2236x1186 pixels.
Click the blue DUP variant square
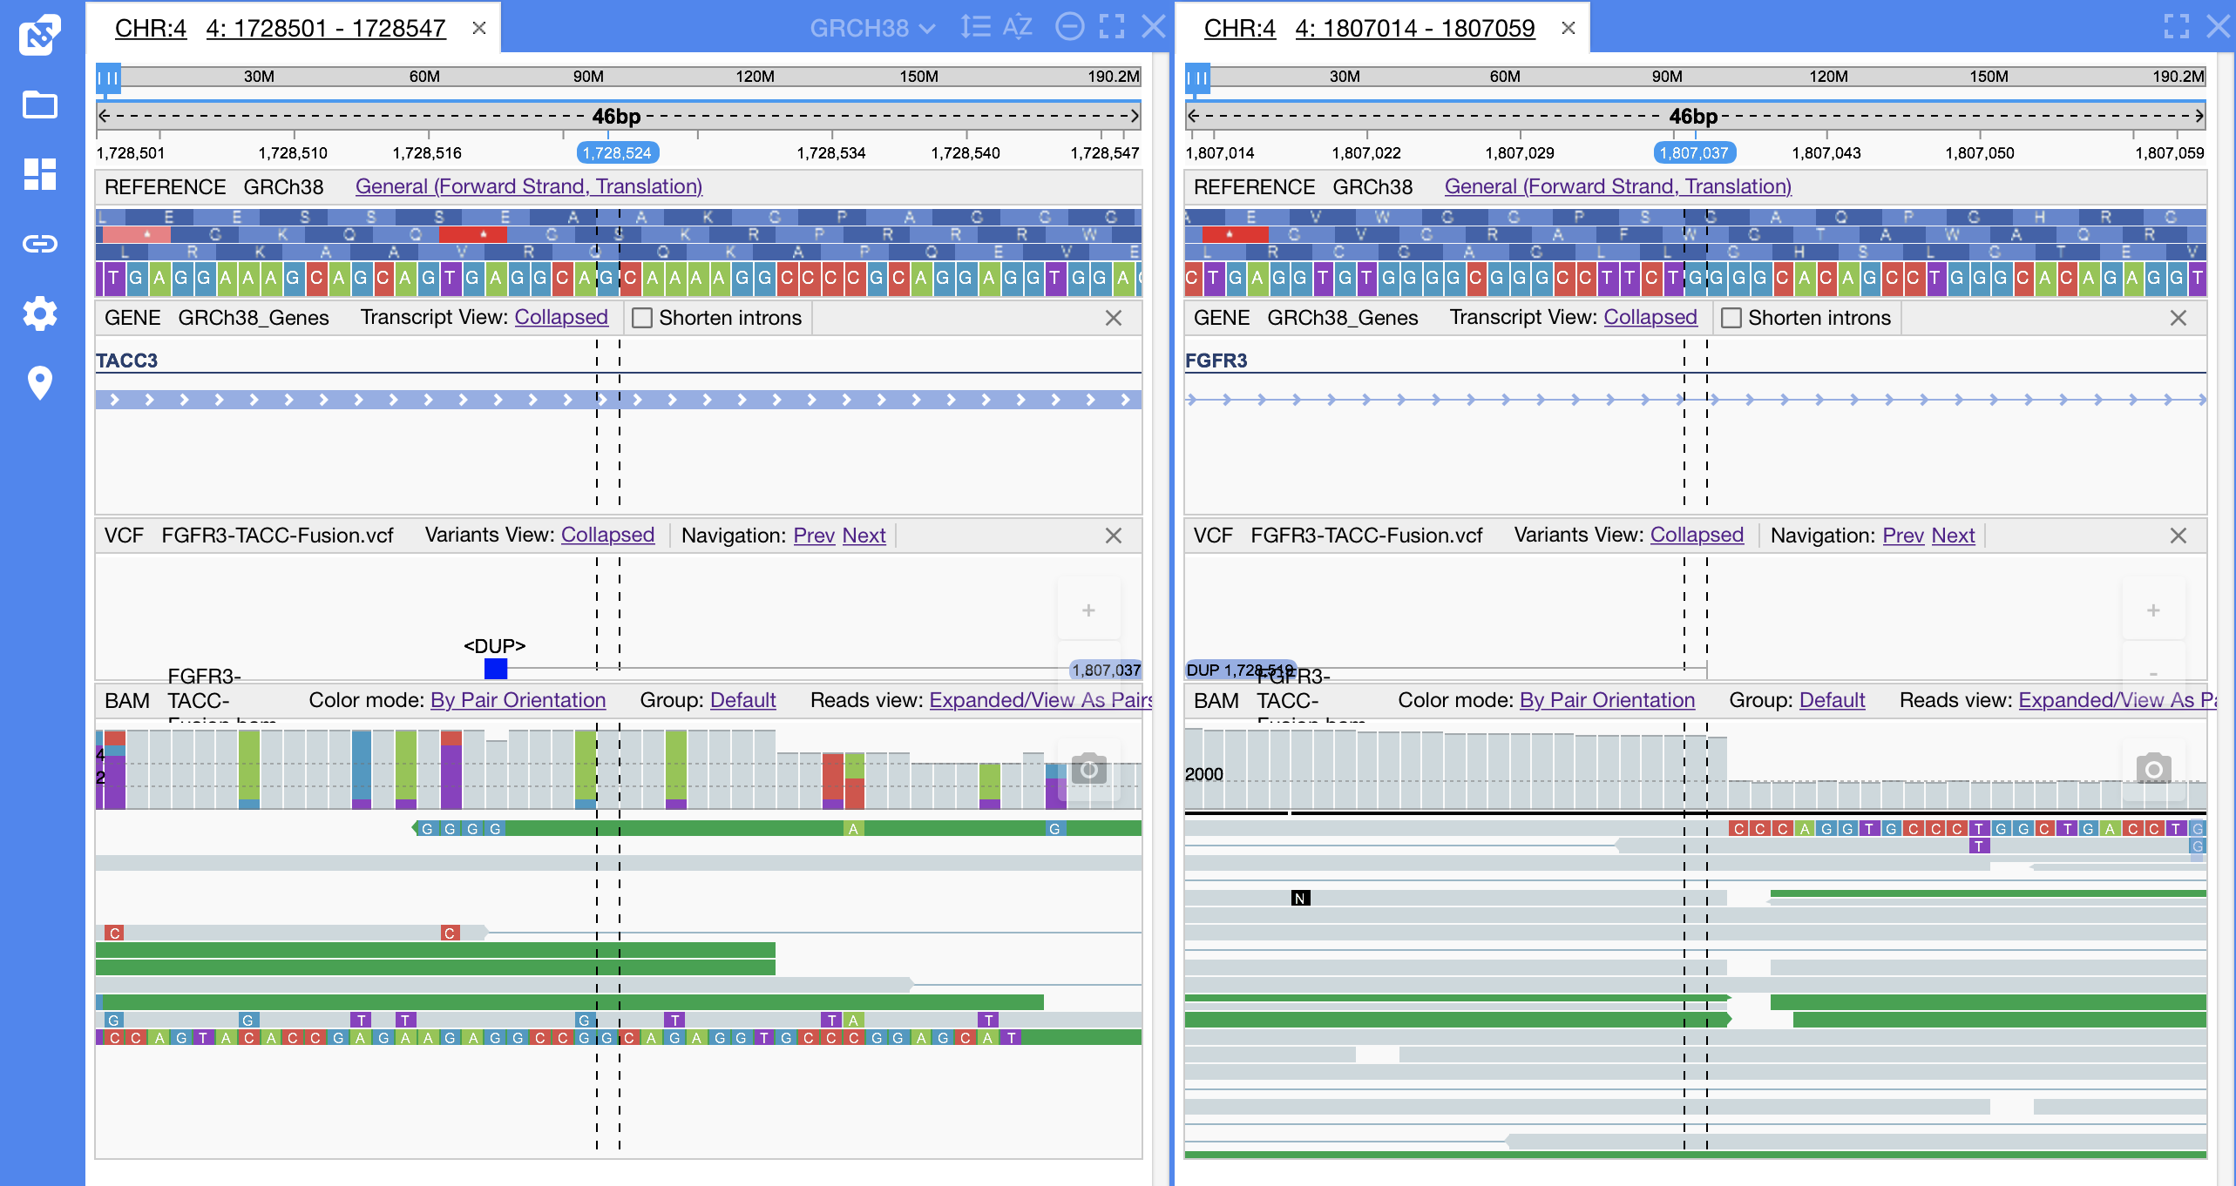pyautogui.click(x=496, y=669)
